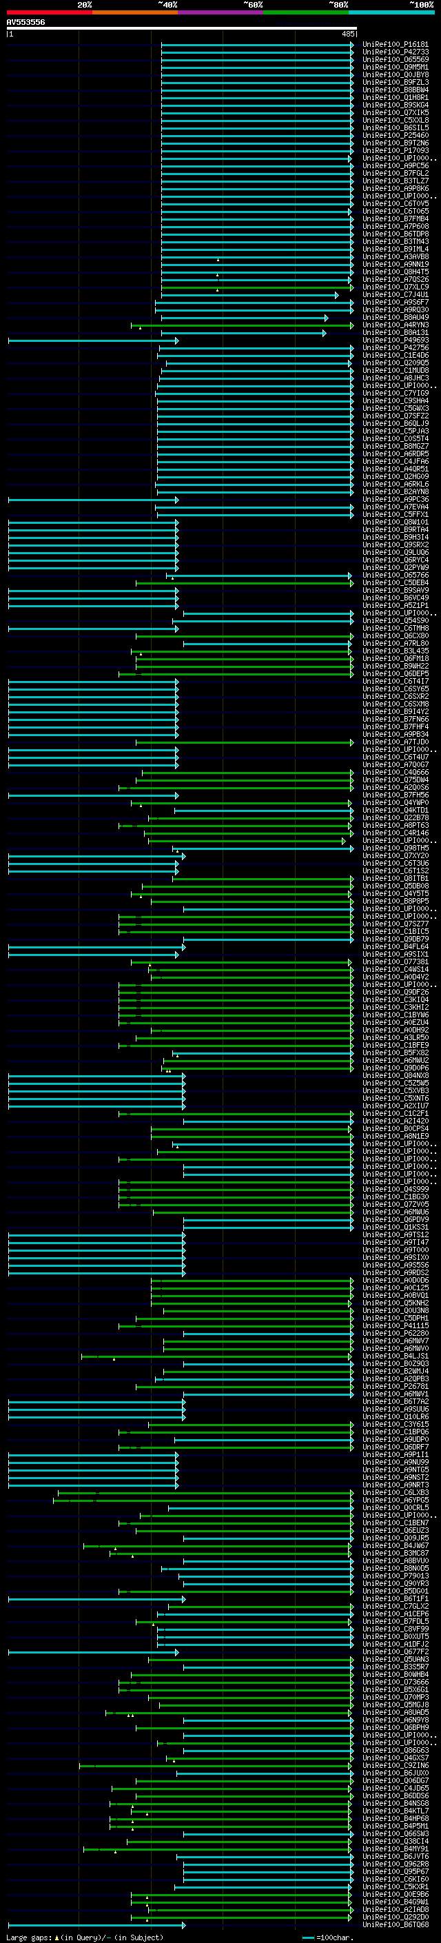Click green alignment bar of UniRef100_A4RYN3
The width and height of the screenshot is (441, 1943).
[x=242, y=325]
